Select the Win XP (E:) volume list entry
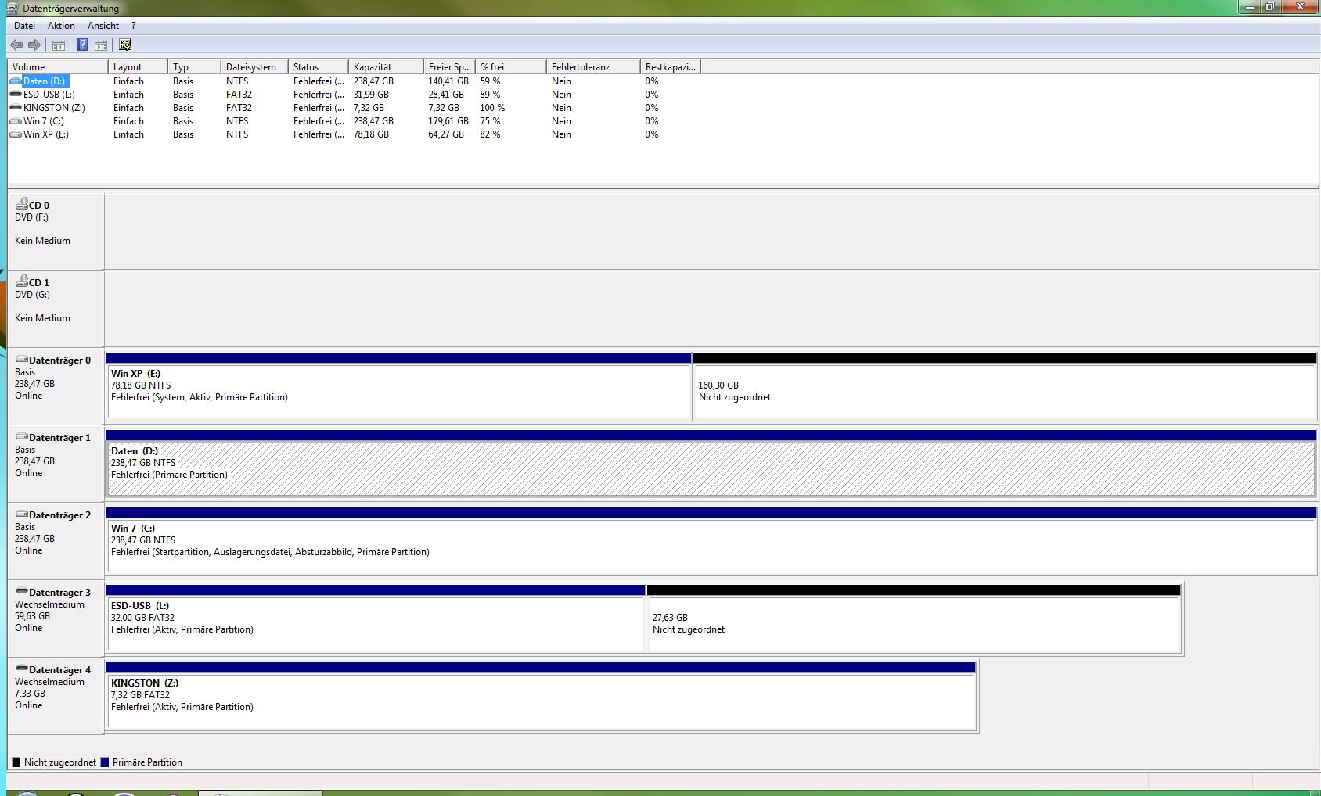 point(46,134)
